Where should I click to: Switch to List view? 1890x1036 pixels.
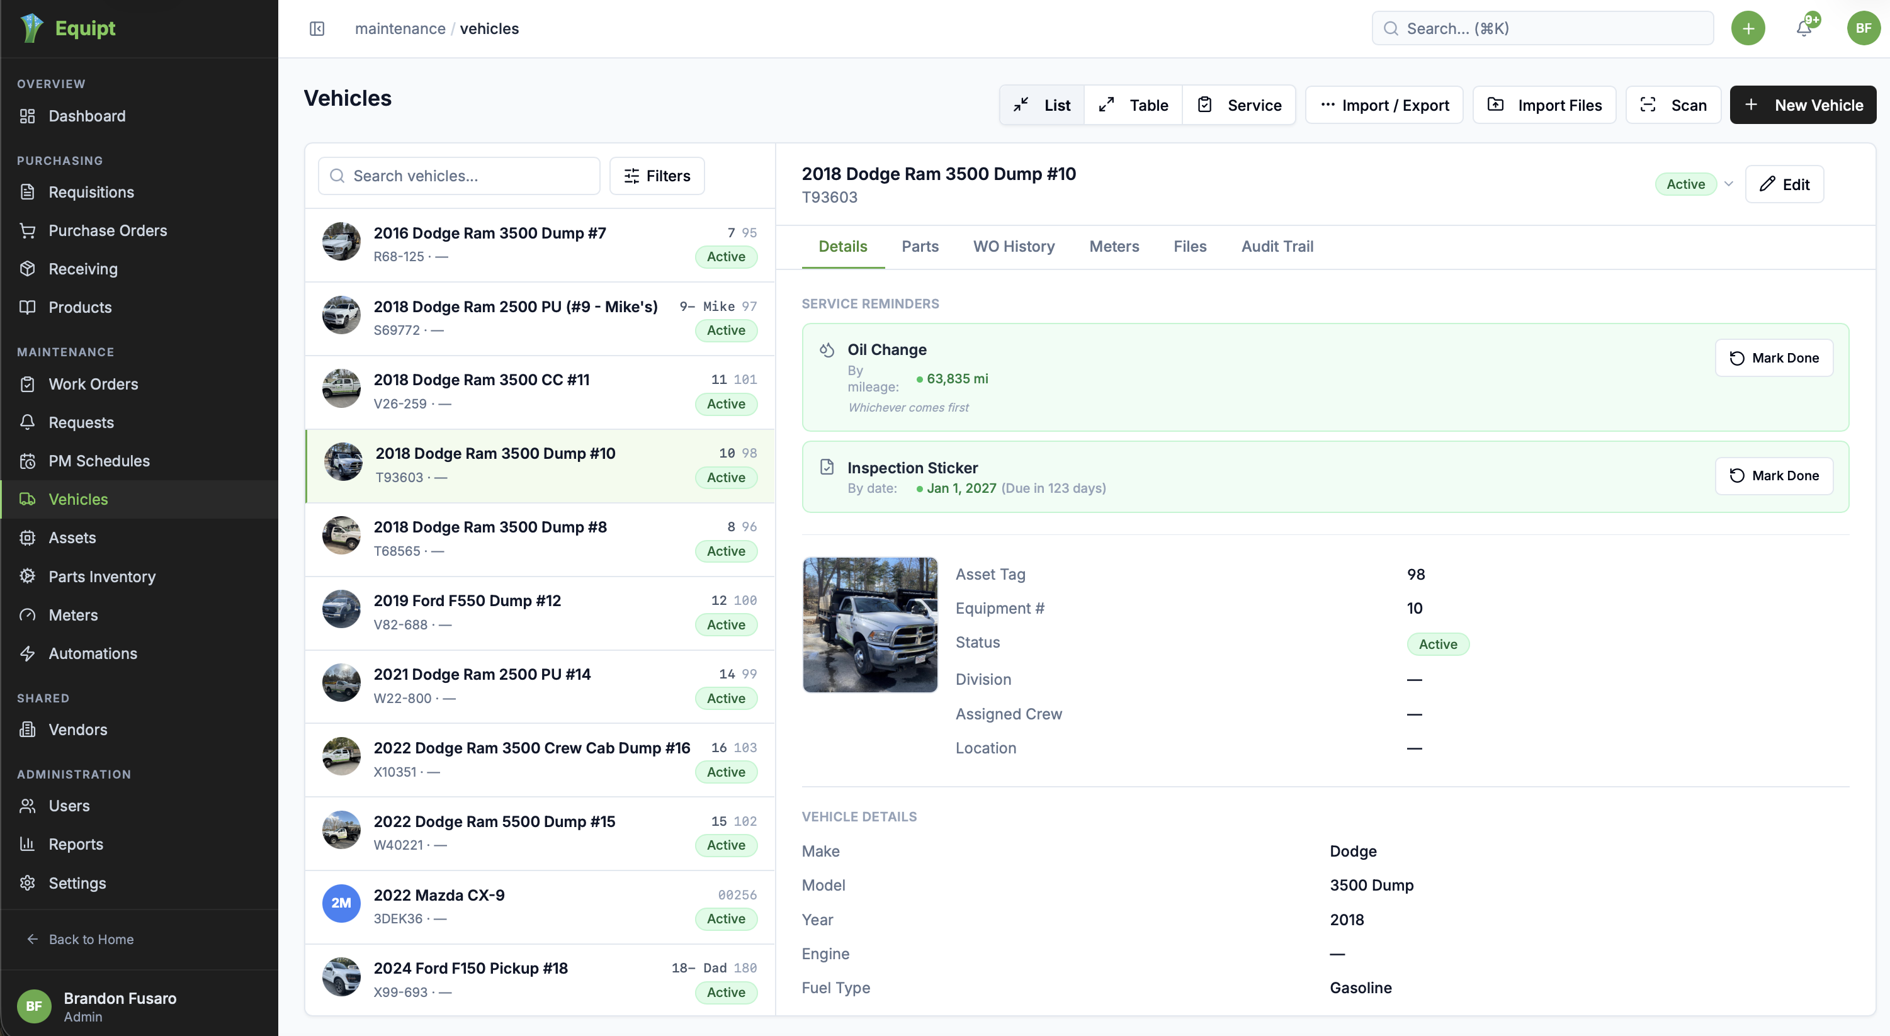pos(1042,105)
